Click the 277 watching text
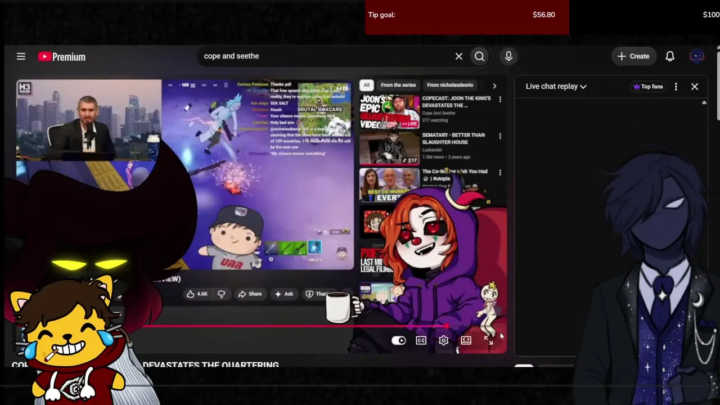 [436, 120]
